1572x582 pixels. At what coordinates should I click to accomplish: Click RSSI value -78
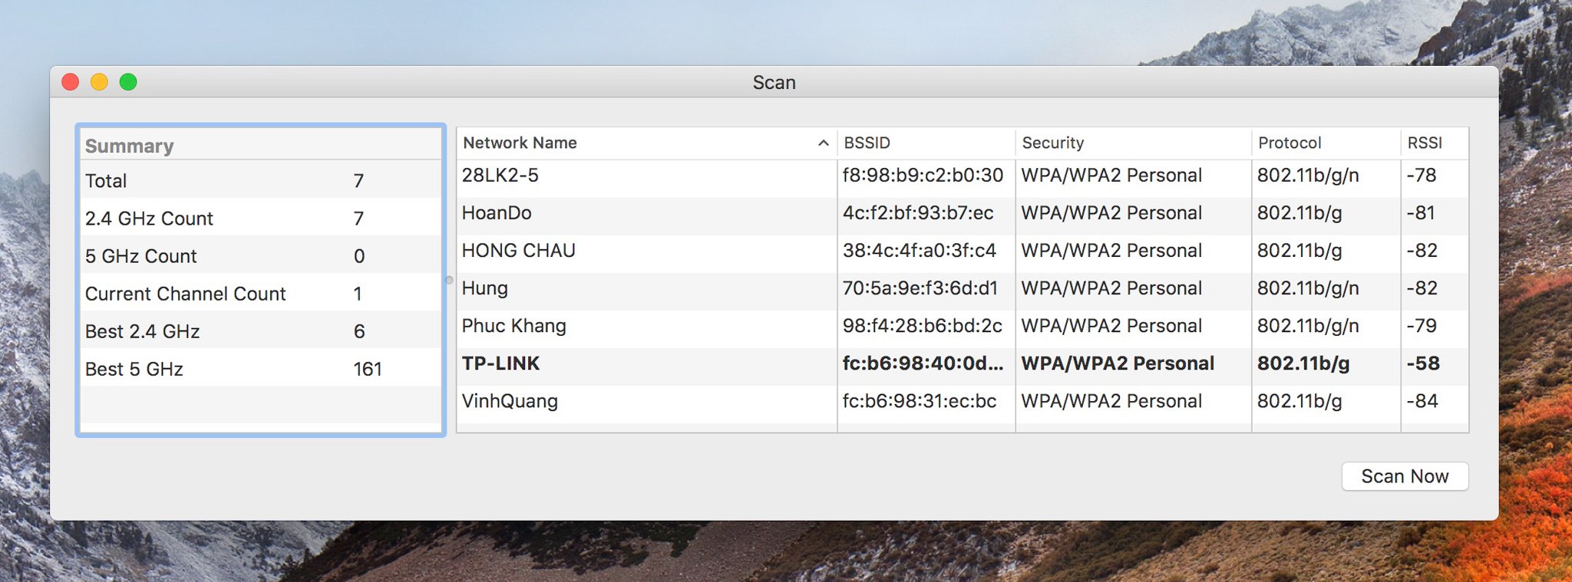[x=1422, y=176]
